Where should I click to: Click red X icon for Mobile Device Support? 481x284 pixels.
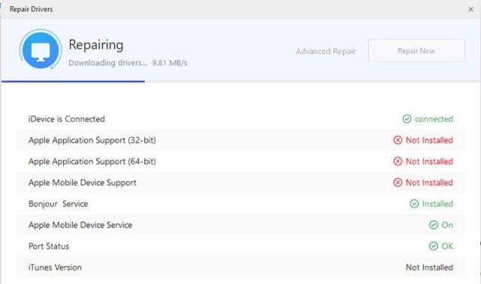398,183
